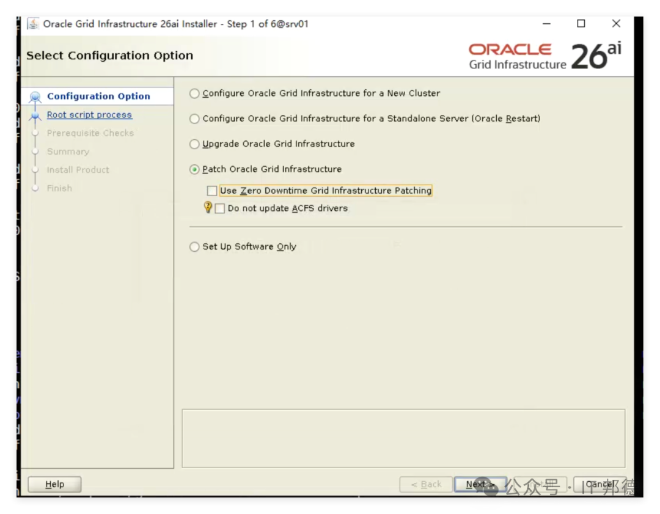Click the Finish step label
Image resolution: width=660 pixels, height=514 pixels.
(x=59, y=188)
